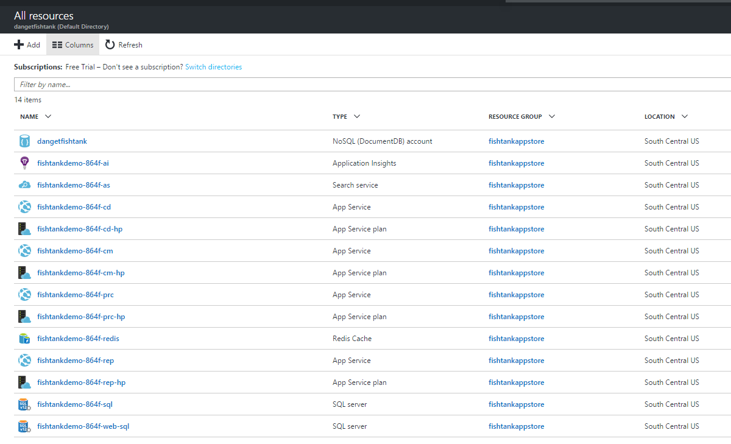This screenshot has height=444, width=731.
Task: Open the fishtankdemo-864f-prc-hp resource
Action: tap(81, 317)
